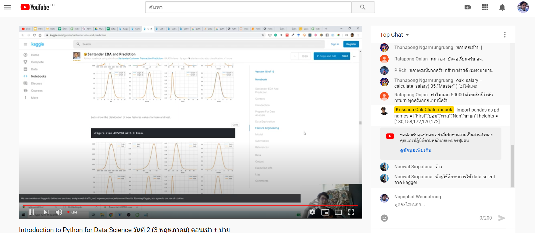Switch to the miniplayer
The width and height of the screenshot is (535, 233).
pyautogui.click(x=325, y=212)
